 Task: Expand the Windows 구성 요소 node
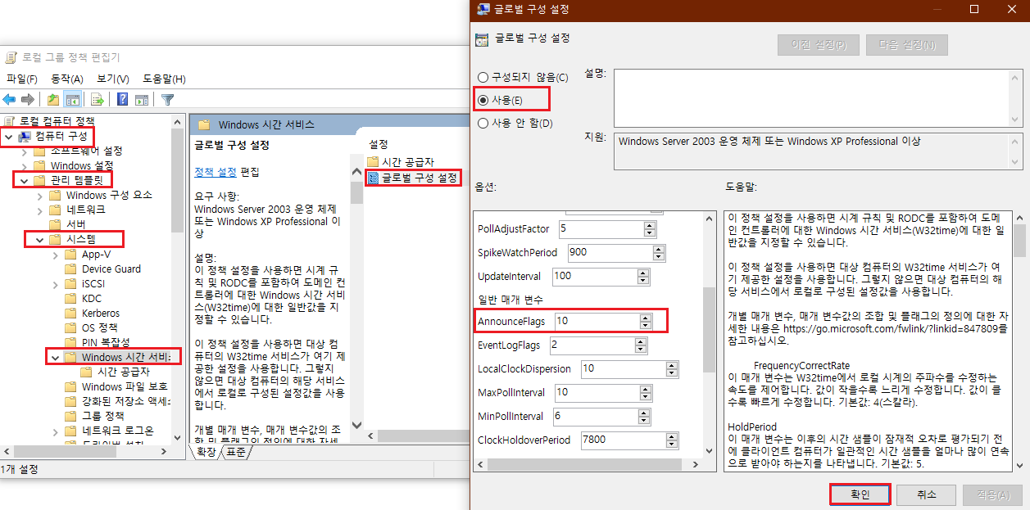click(x=39, y=195)
